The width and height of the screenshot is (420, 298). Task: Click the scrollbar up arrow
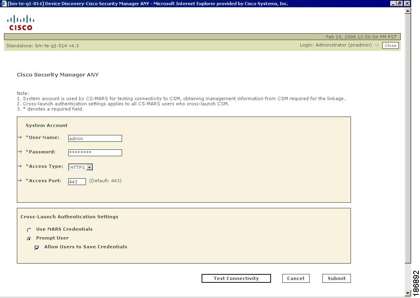408,11
